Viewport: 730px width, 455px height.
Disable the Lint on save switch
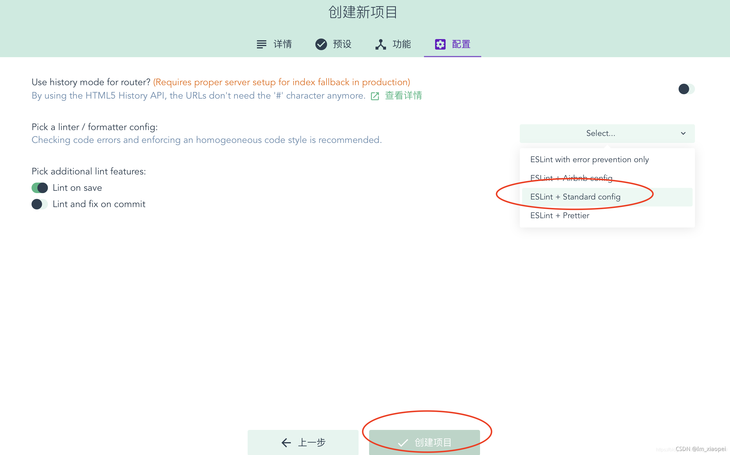coord(40,188)
